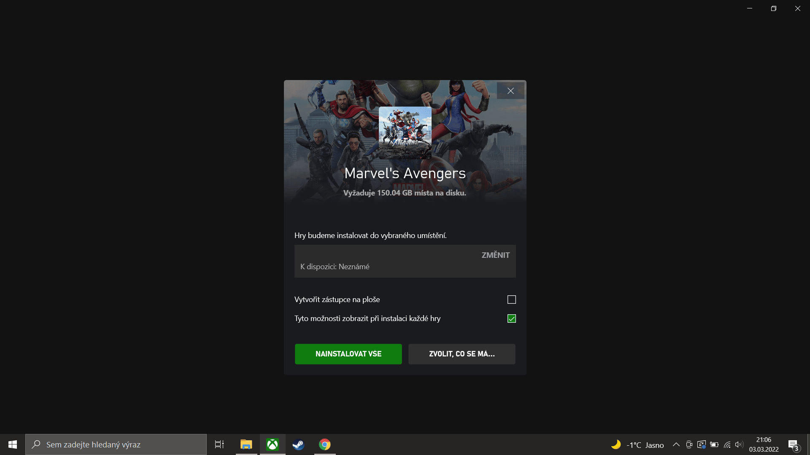Restore down the Xbox app window
810x455 pixels.
[774, 8]
